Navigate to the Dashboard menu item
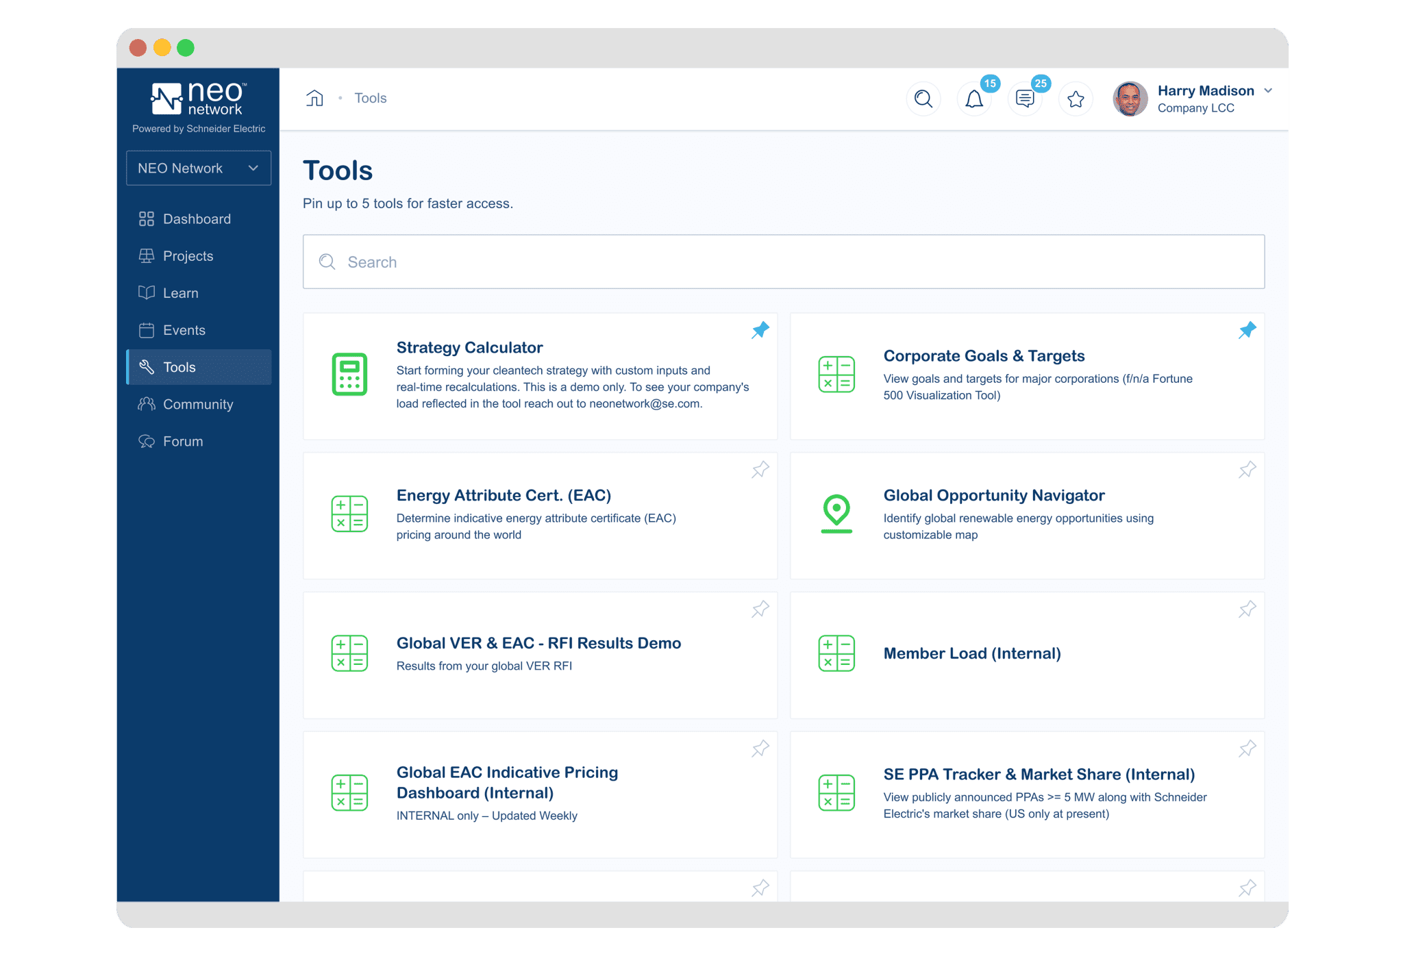Viewport: 1403px width, 956px height. coord(197,220)
